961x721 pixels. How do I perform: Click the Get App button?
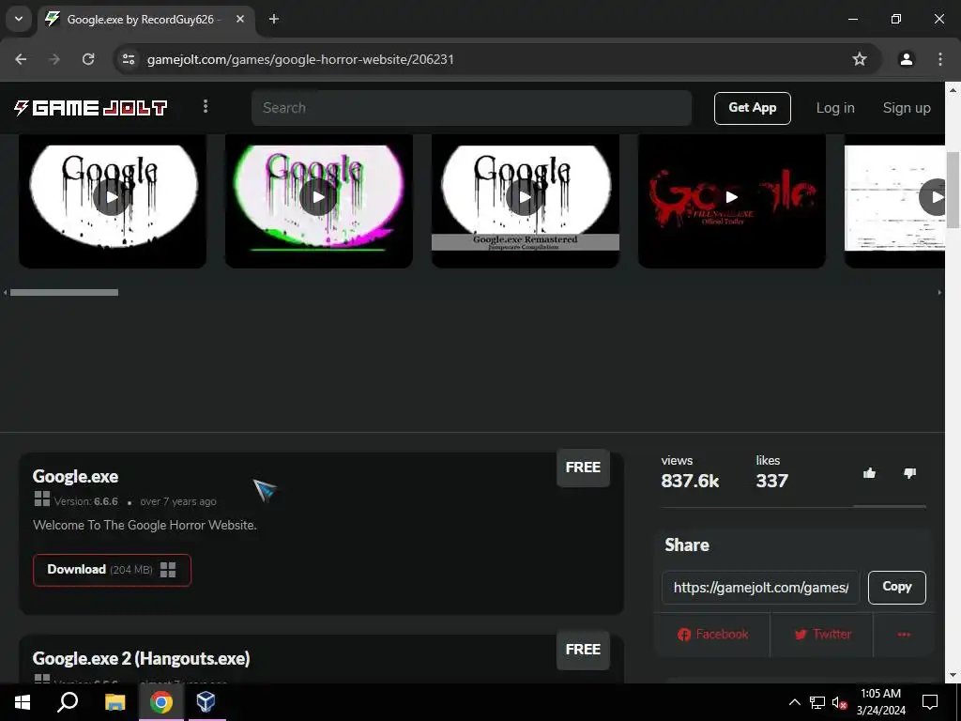[x=752, y=108]
